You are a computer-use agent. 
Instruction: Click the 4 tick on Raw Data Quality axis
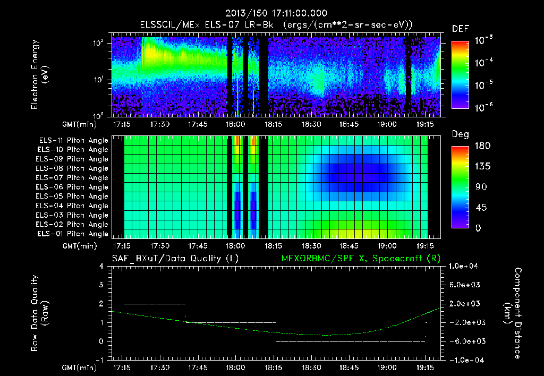[x=101, y=267]
